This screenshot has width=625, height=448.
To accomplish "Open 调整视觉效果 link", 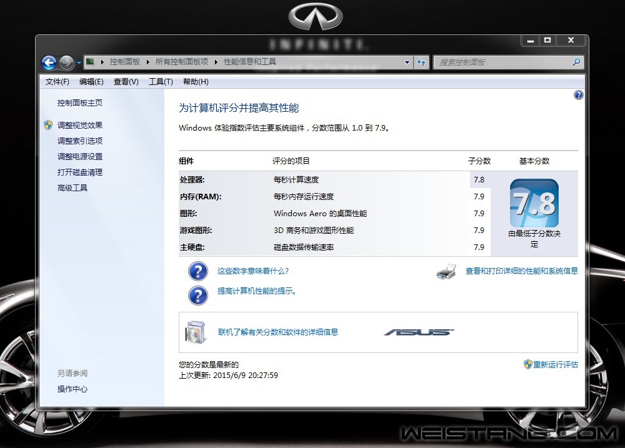I will (80, 125).
